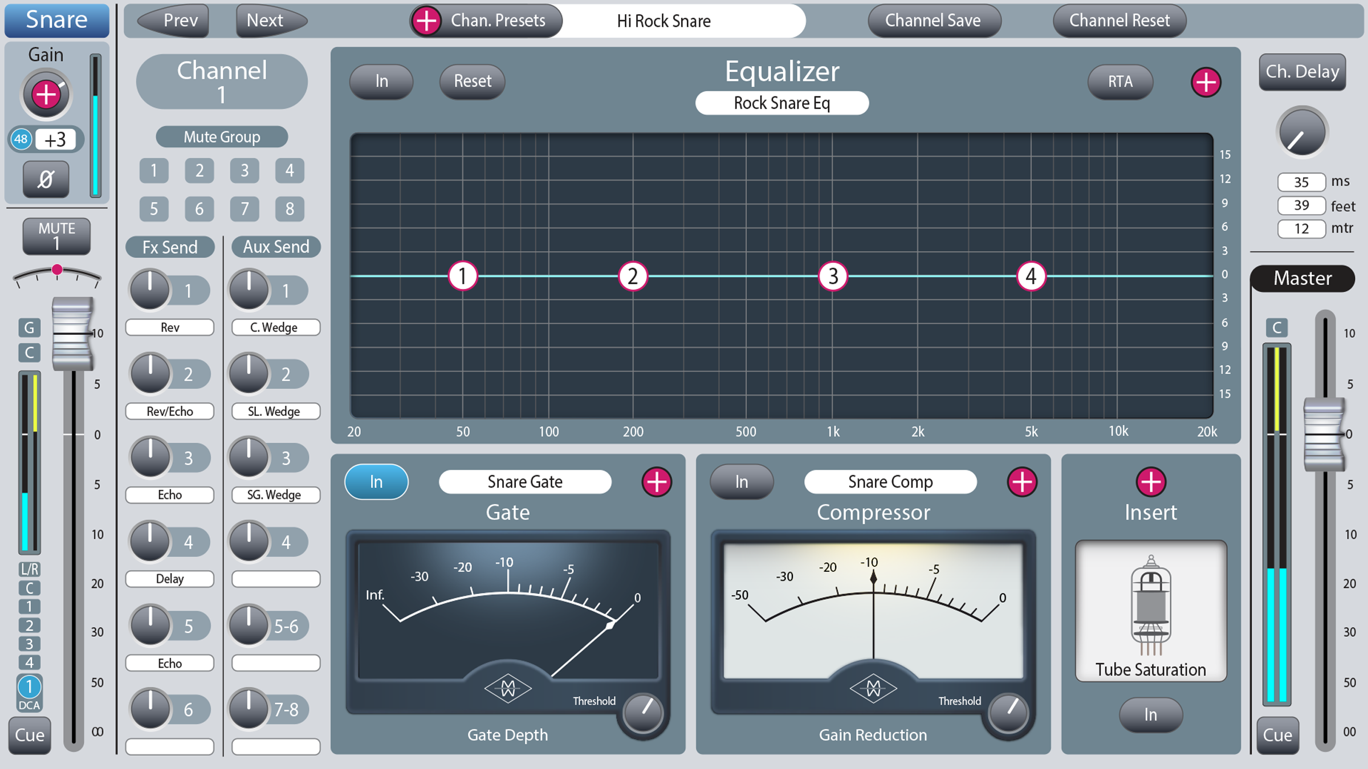
Task: Open Chan. Presets with pink plus
Action: (x=426, y=21)
